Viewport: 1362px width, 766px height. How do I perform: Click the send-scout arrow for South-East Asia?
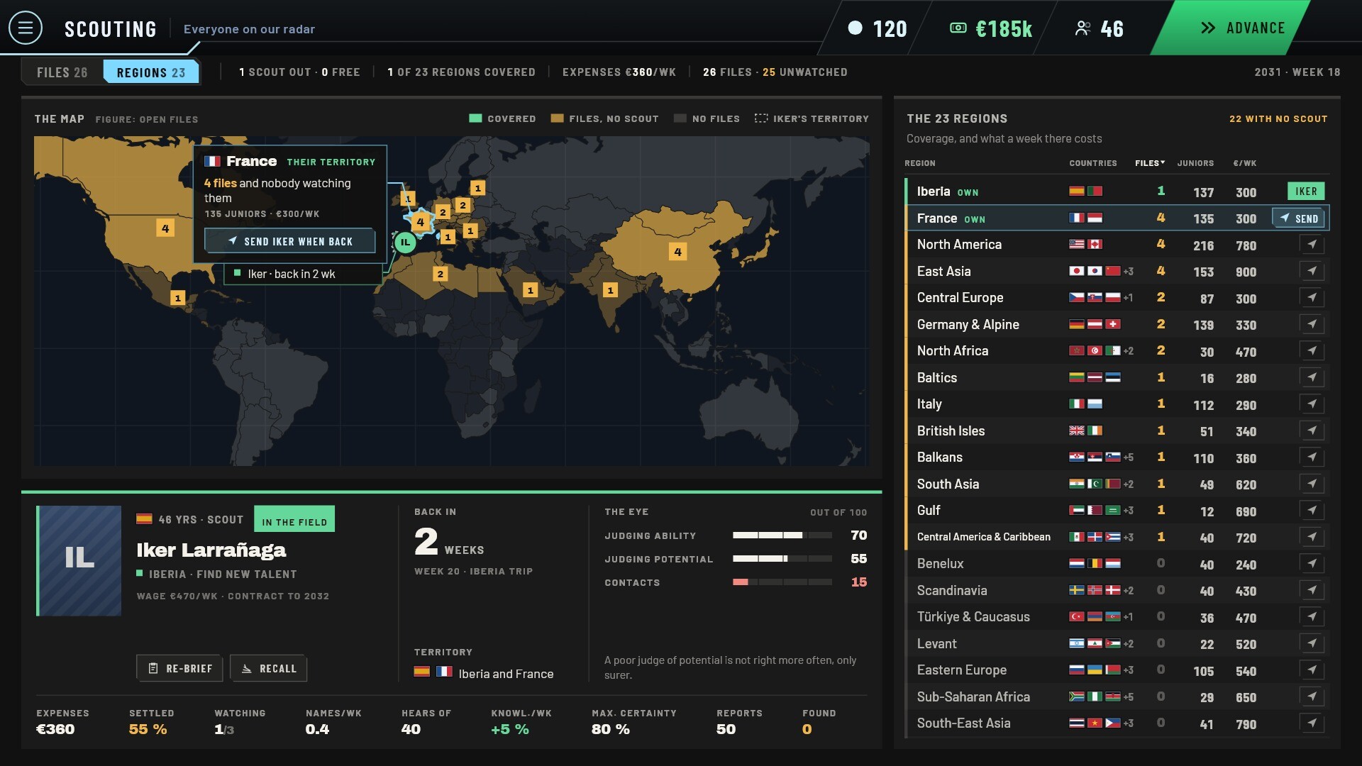point(1312,723)
